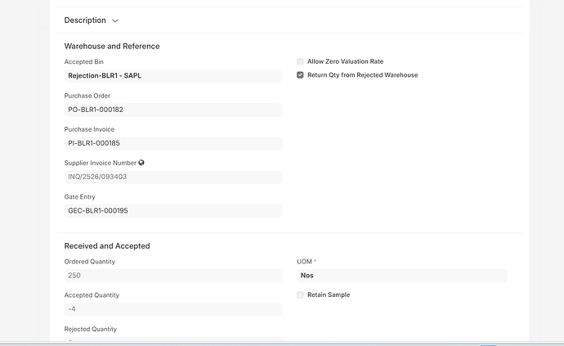Click the Description section title text

click(x=85, y=20)
